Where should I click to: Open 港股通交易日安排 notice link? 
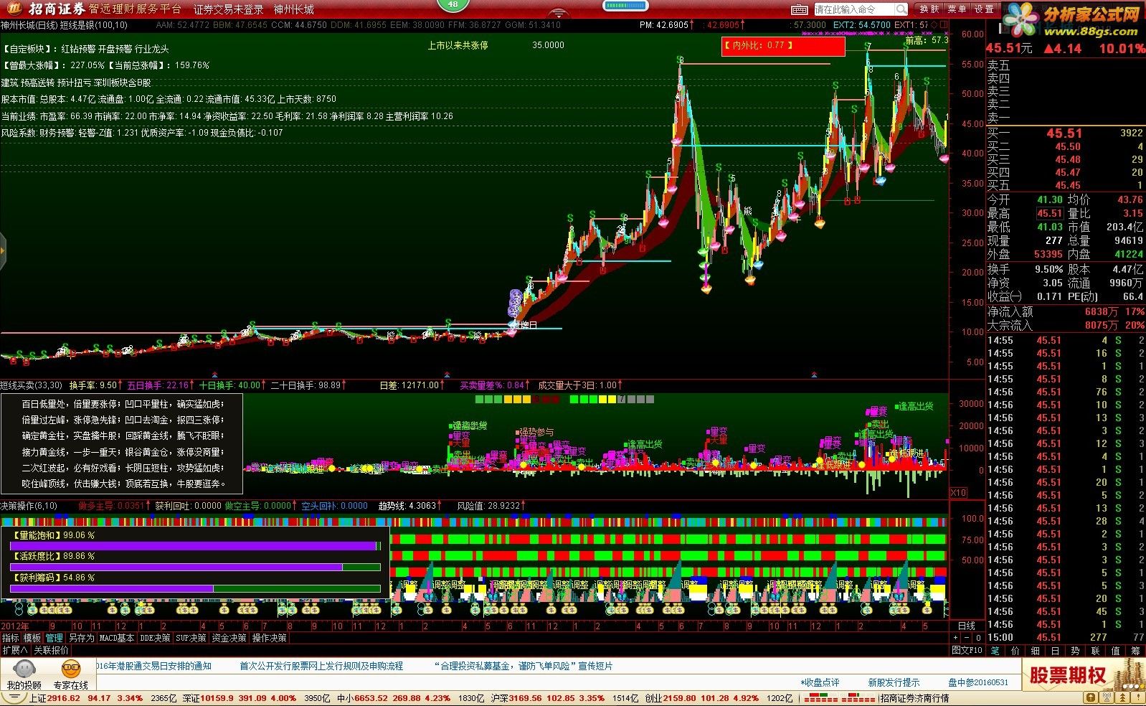153,666
